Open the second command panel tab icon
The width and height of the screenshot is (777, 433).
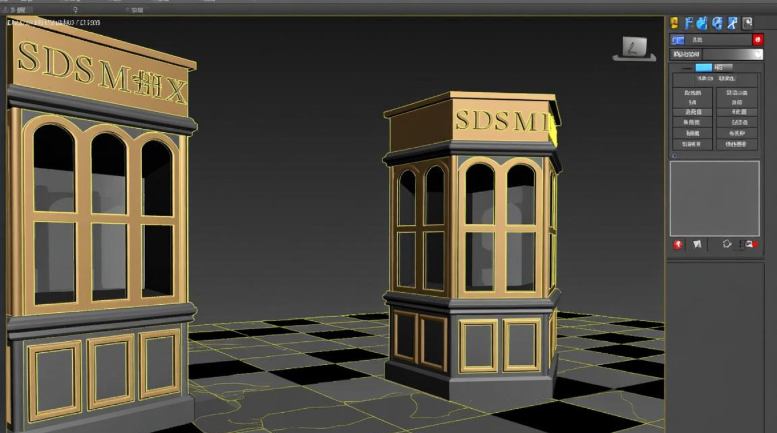pos(689,23)
